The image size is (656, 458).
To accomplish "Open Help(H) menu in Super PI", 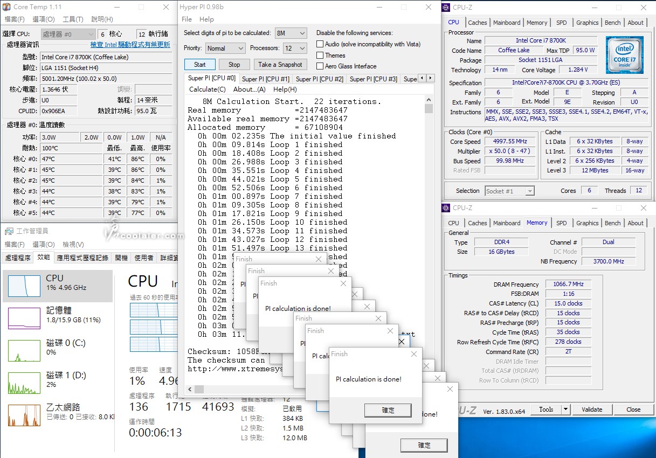I will (285, 89).
